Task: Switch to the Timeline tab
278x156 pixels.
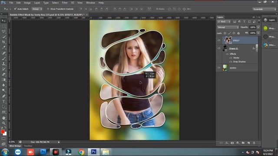Action: [28, 146]
